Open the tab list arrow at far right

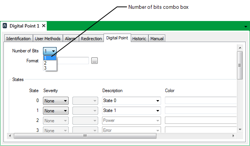(246, 26)
